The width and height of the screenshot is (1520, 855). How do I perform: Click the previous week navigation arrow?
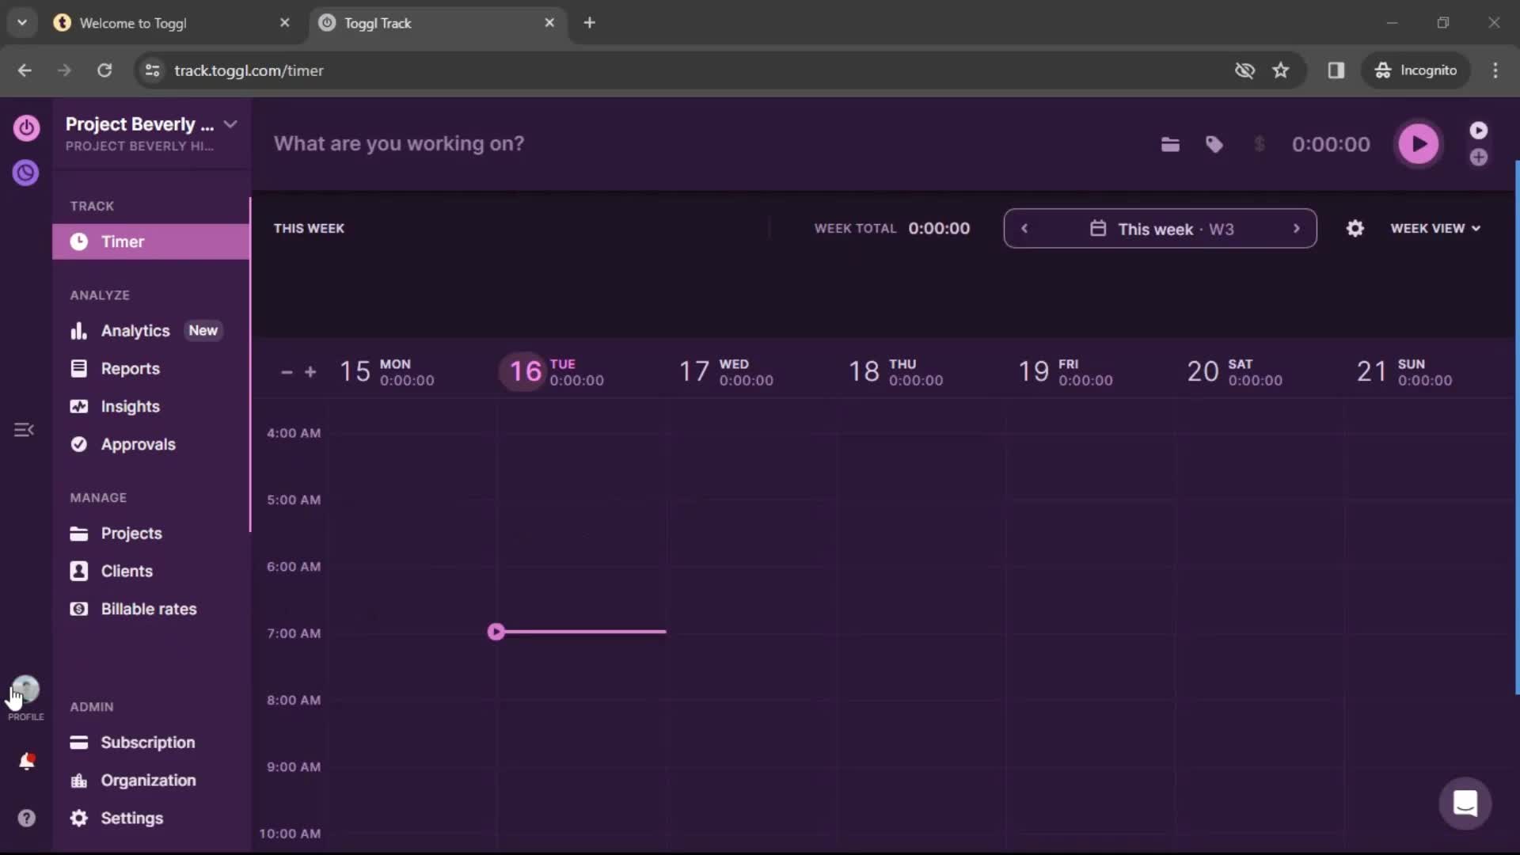pos(1024,229)
